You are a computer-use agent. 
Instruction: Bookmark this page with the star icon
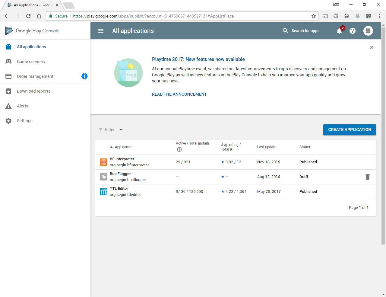[x=314, y=16]
